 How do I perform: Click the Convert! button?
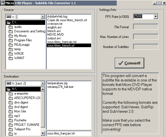point(129,63)
